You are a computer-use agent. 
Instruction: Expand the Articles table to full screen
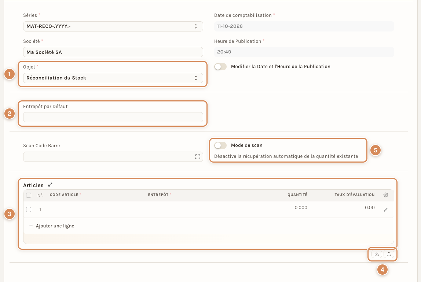click(50, 185)
